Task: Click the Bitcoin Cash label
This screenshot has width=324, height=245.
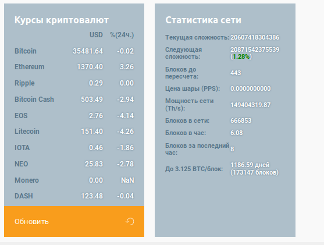Action: coord(34,100)
